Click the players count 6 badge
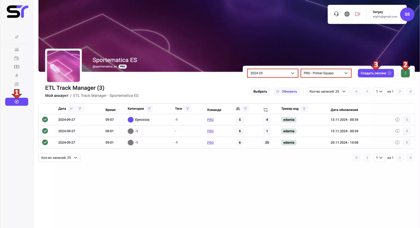The width and height of the screenshot is (420, 228). (240, 142)
